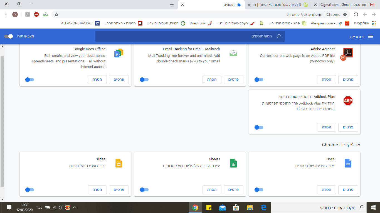Click the page vertical scrollbar thumb
This screenshot has height=213, width=380.
pyautogui.click(x=2, y=121)
